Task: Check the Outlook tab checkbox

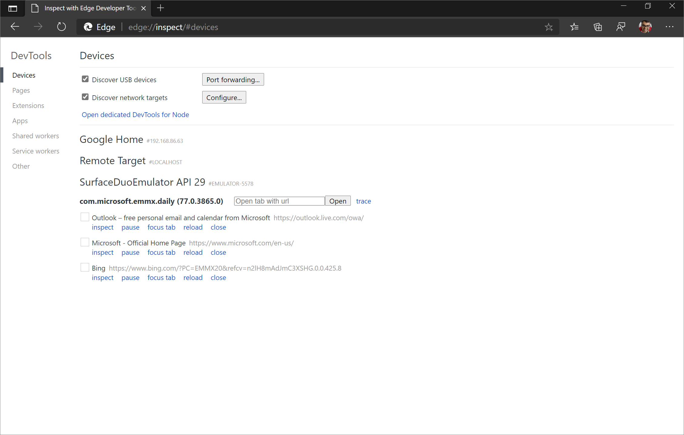Action: coord(84,217)
